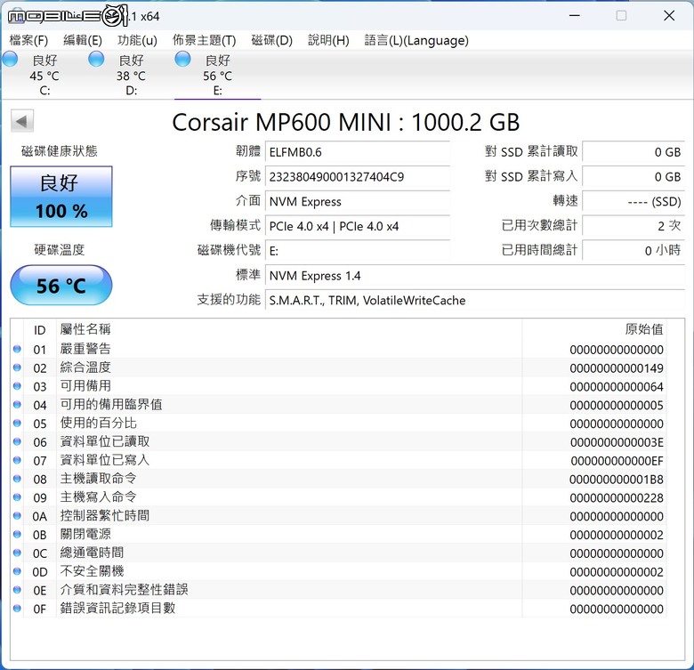The image size is (694, 670).
Task: Click the interface field NVM Express
Action: pyautogui.click(x=358, y=202)
